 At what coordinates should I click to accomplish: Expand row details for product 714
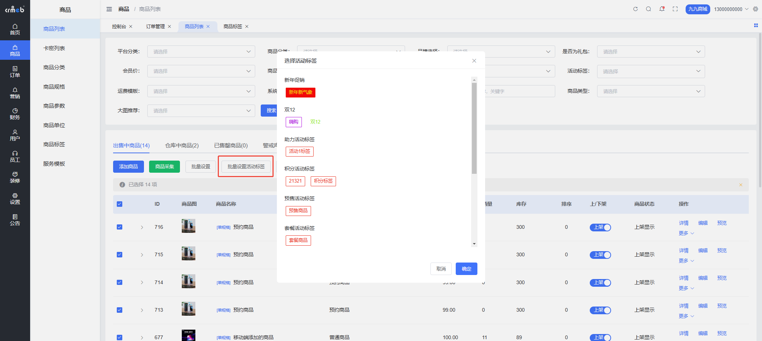coord(142,282)
